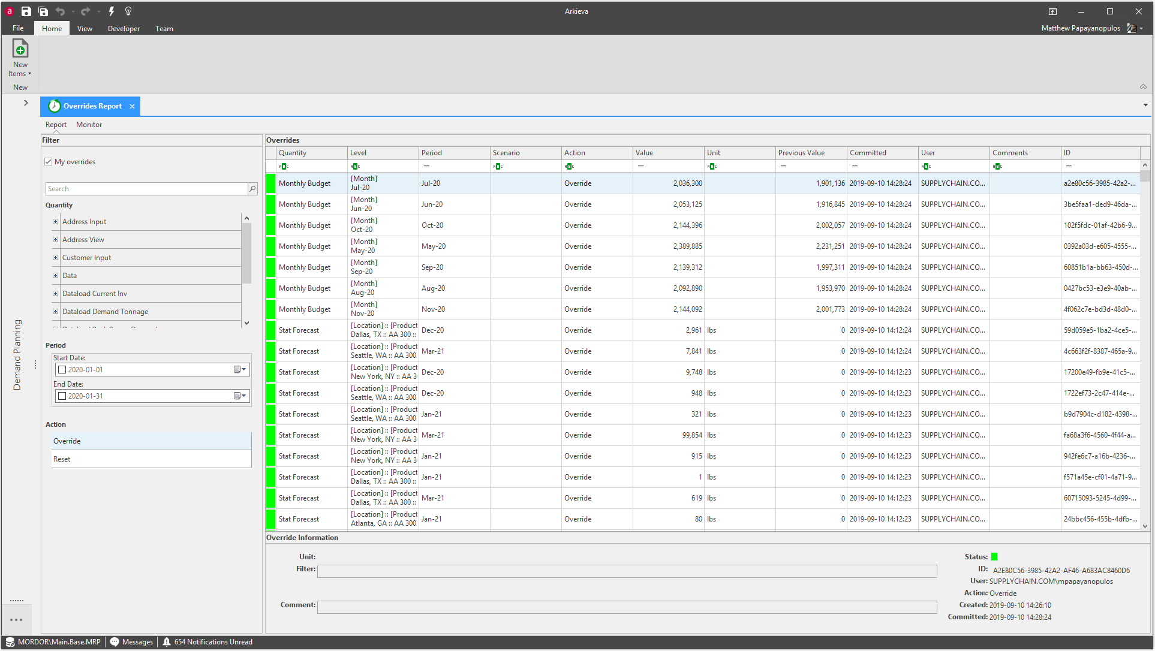This screenshot has width=1155, height=651.
Task: Select the Override action filter
Action: (x=151, y=441)
